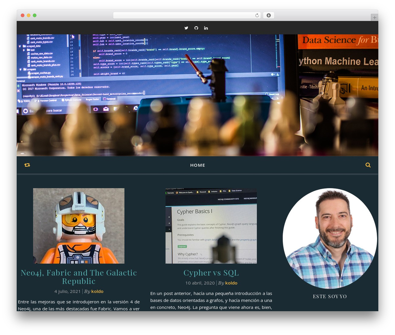Screen dimensions: 395x335
Task: Click the browser download icon
Action: click(x=268, y=15)
